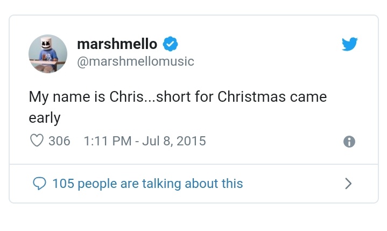Expand conversation with the right chevron arrow
Image resolution: width=387 pixels, height=231 pixels.
[x=348, y=184]
